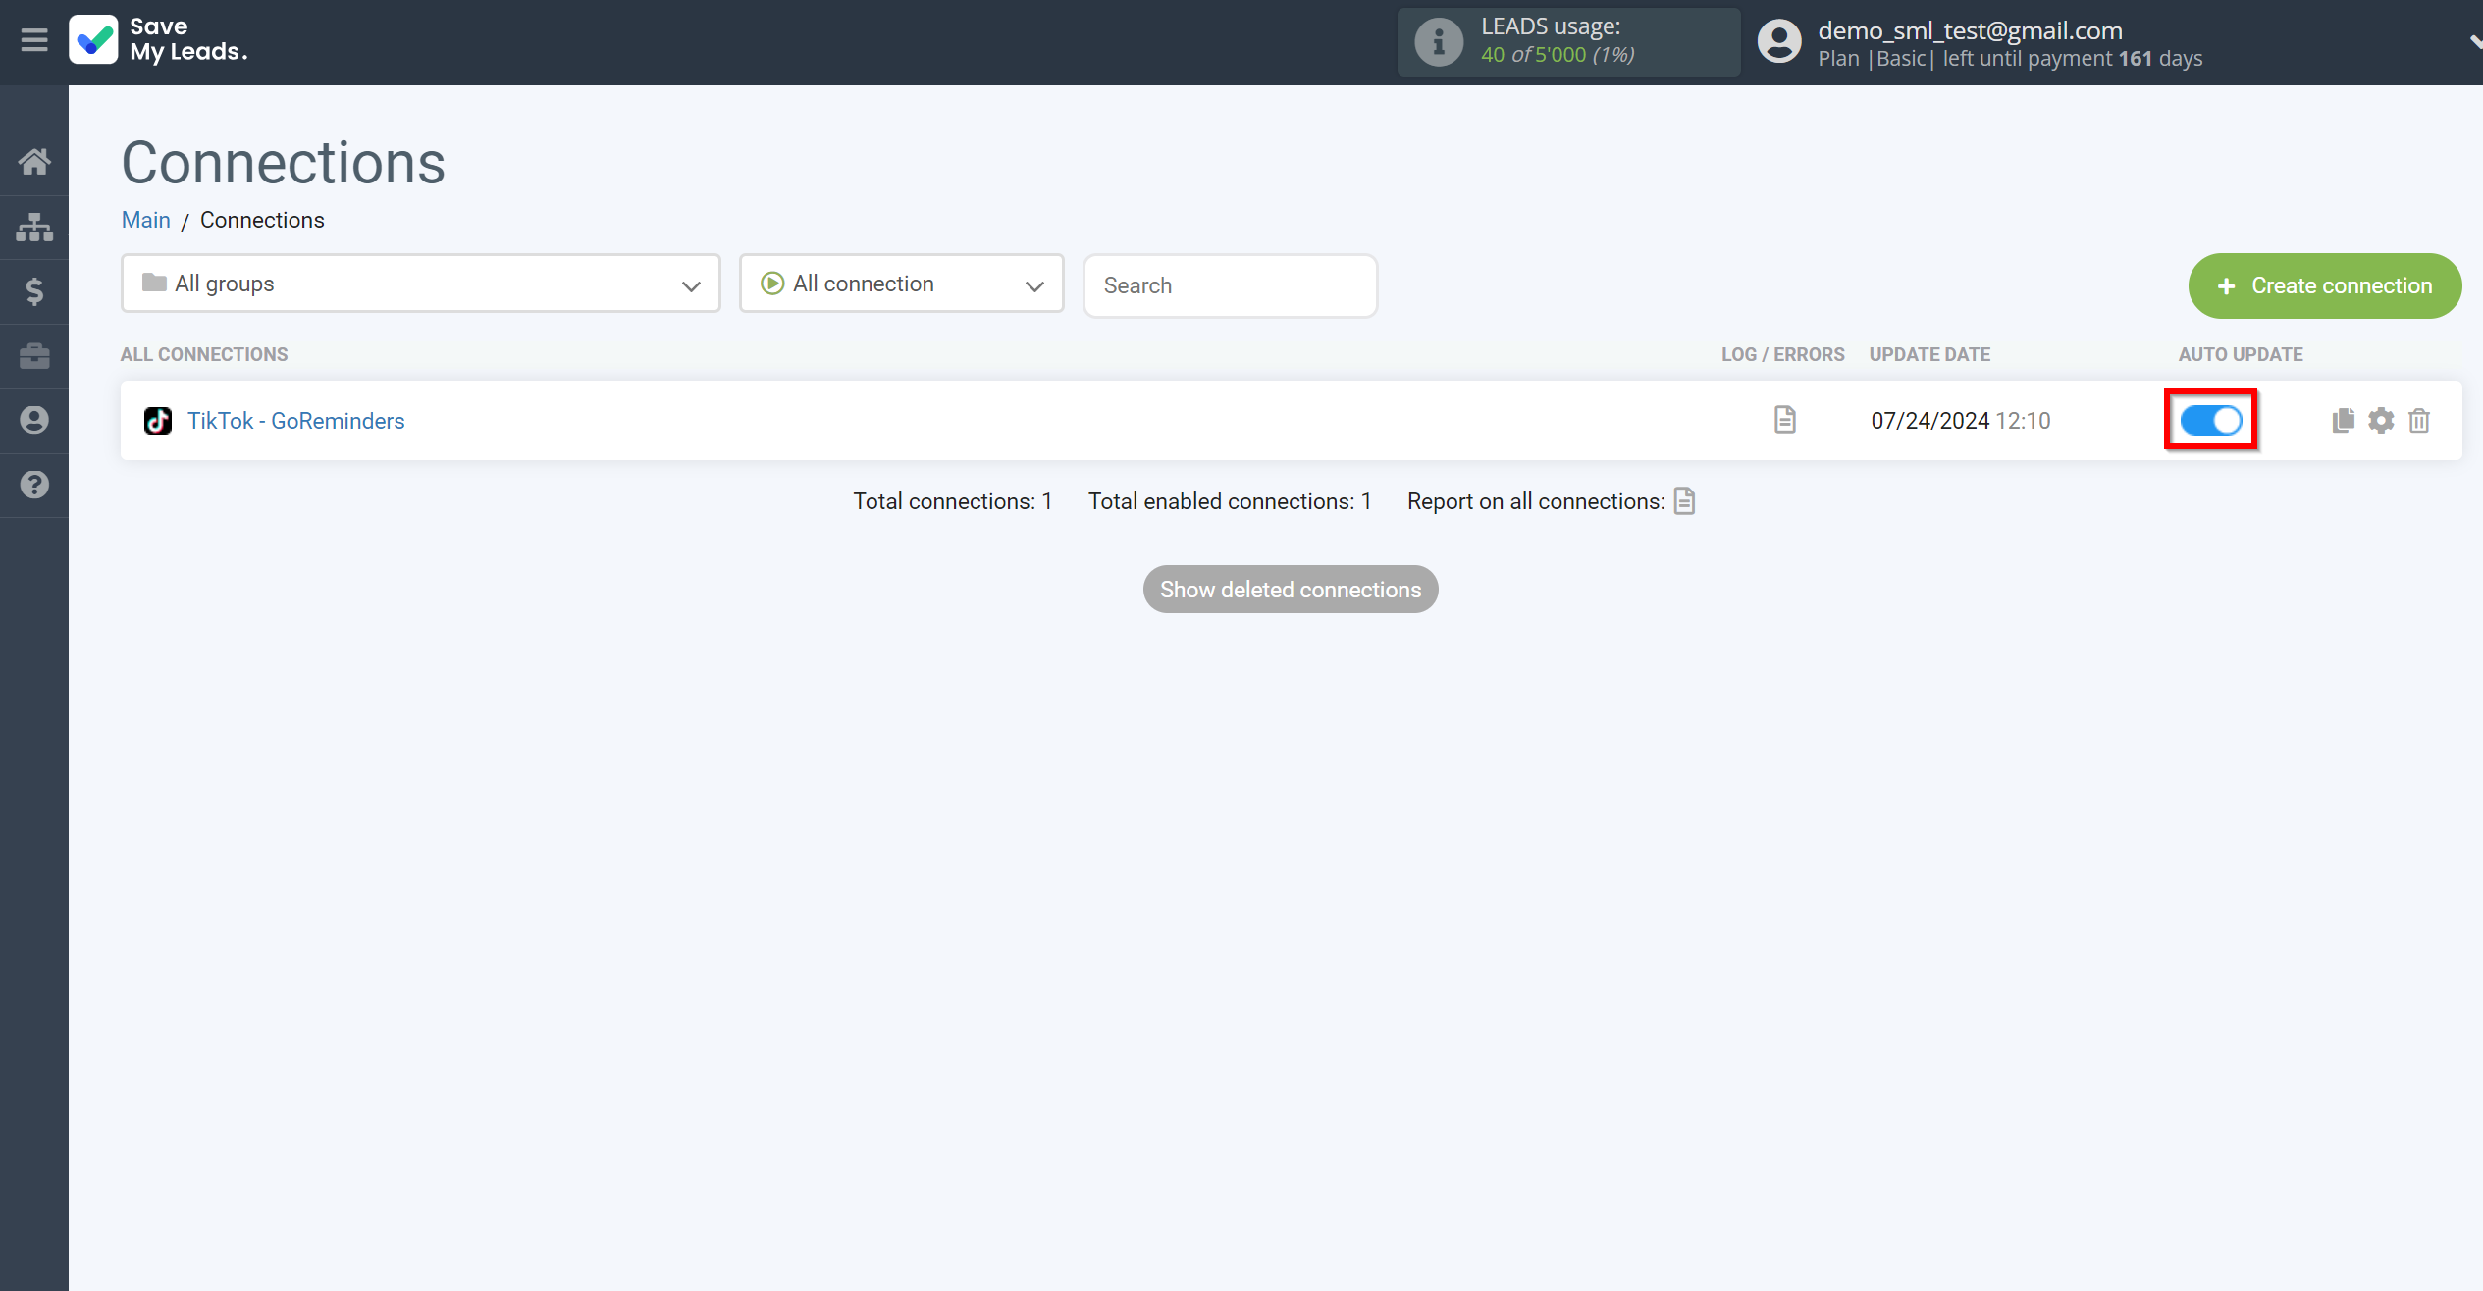Screen dimensions: 2483x1291
Task: Click the log/errors document icon
Action: click(x=1785, y=419)
